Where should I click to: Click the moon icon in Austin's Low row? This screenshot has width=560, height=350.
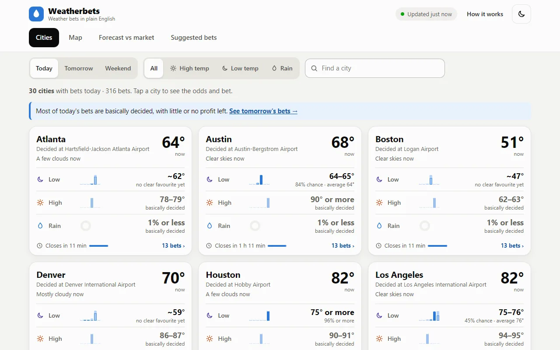coord(210,179)
